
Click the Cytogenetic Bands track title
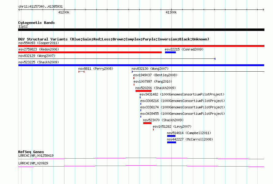coord(37,23)
